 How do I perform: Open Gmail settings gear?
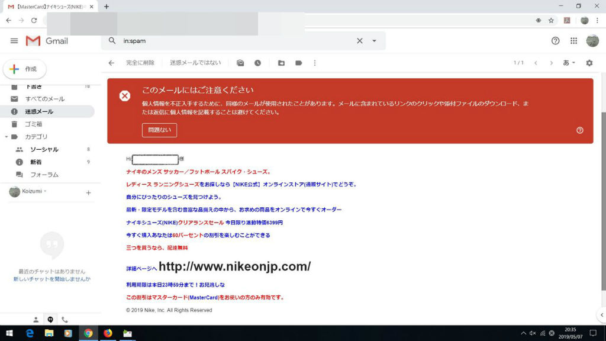[x=589, y=63]
